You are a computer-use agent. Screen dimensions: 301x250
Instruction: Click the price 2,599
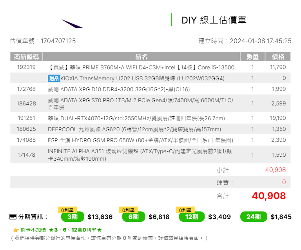point(279,103)
